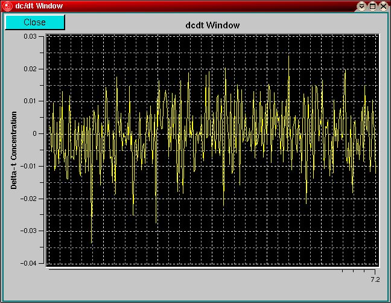Open the window menu icon in title bar
Screen dimensions: 391x303
point(7,6)
